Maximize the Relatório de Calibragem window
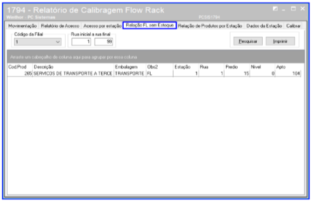 [293, 9]
